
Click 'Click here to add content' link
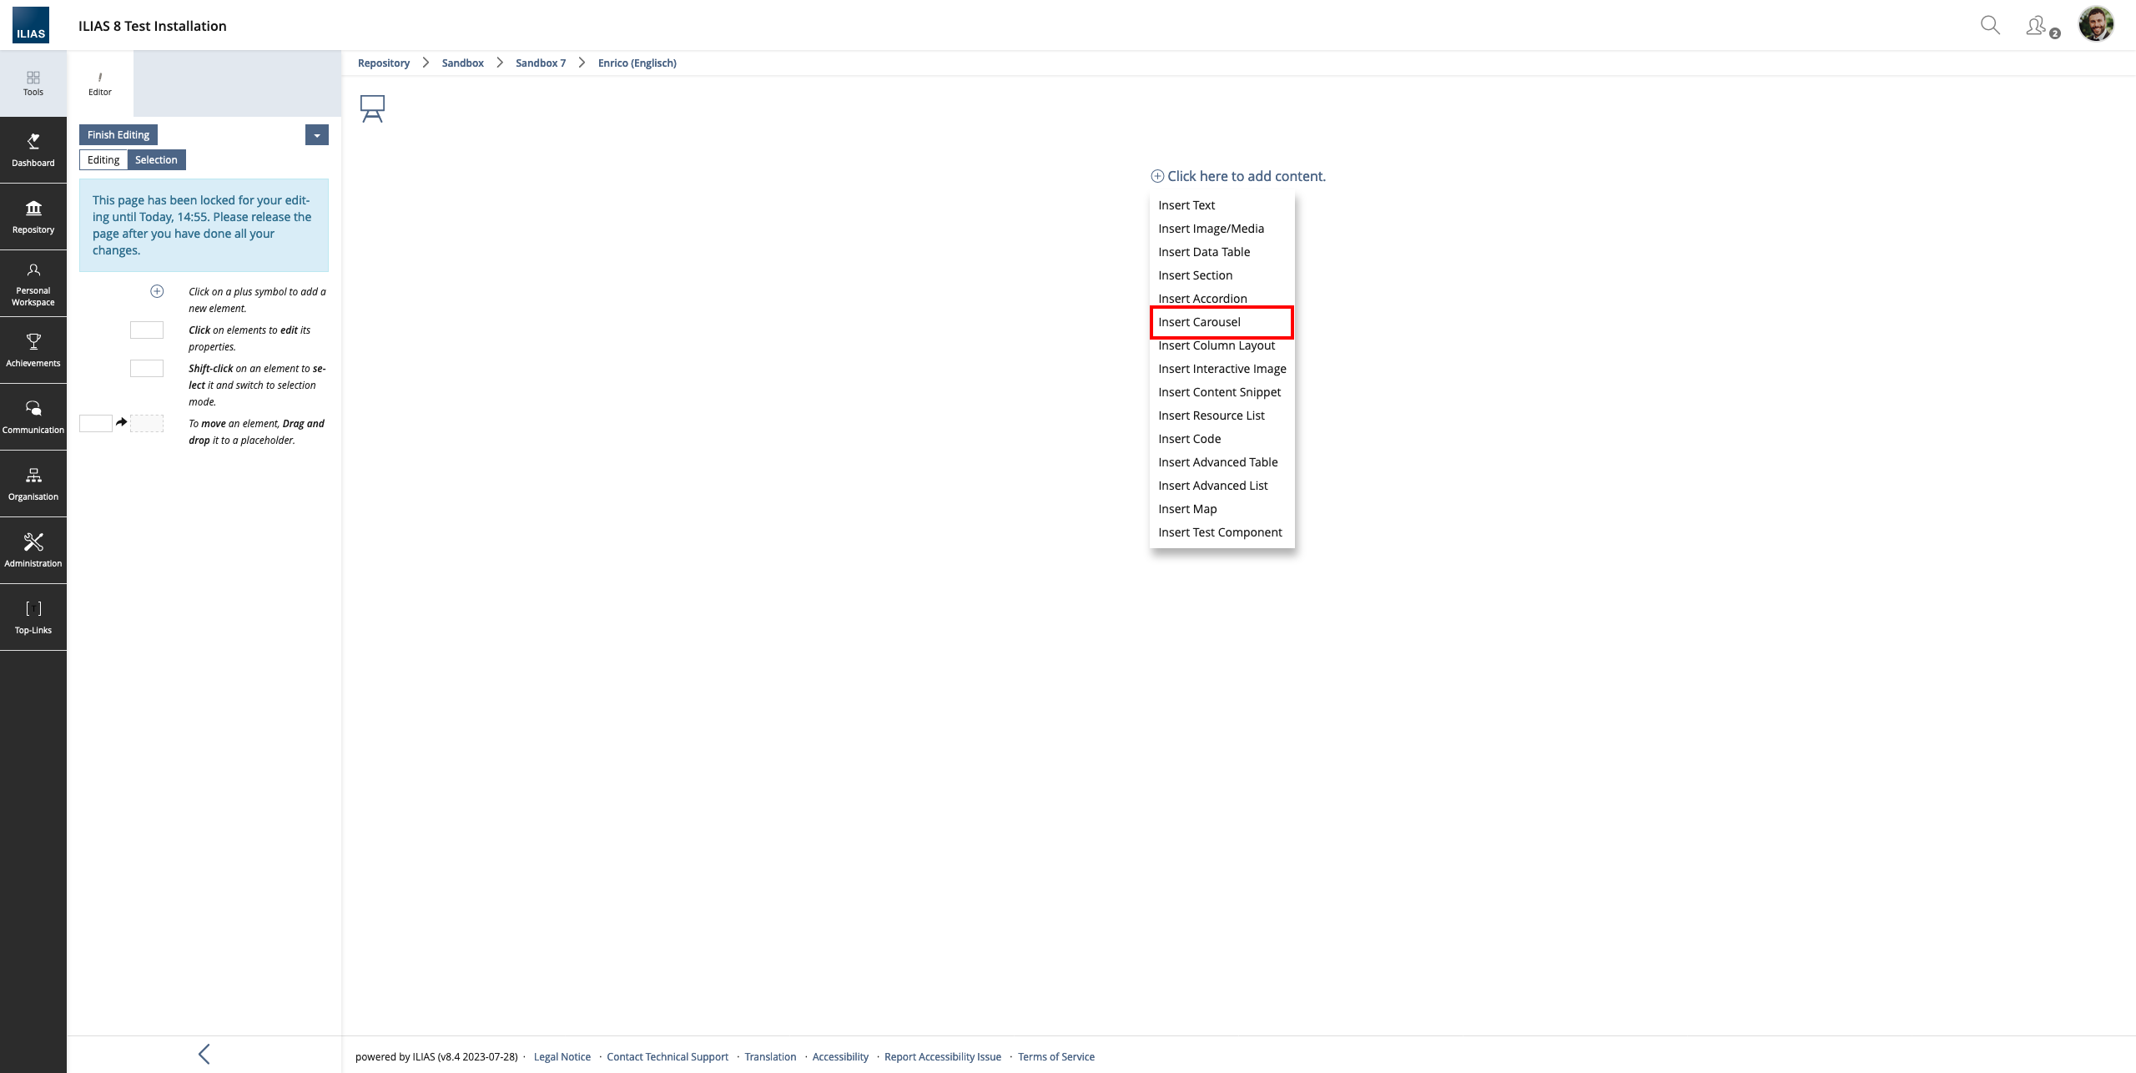click(x=1245, y=176)
